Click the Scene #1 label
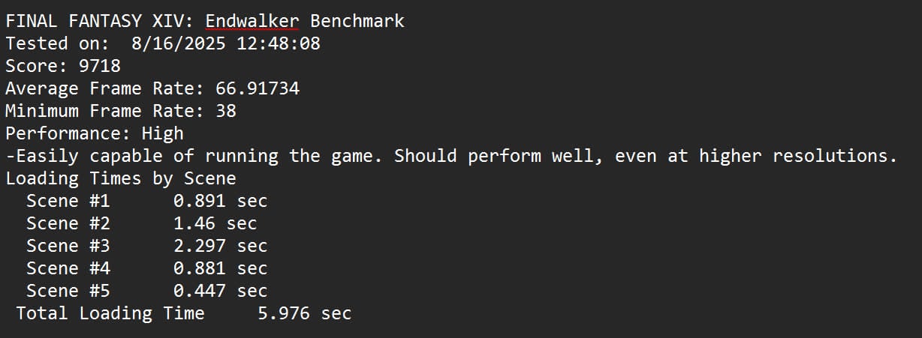Screen dimensions: 922x338 point(68,201)
